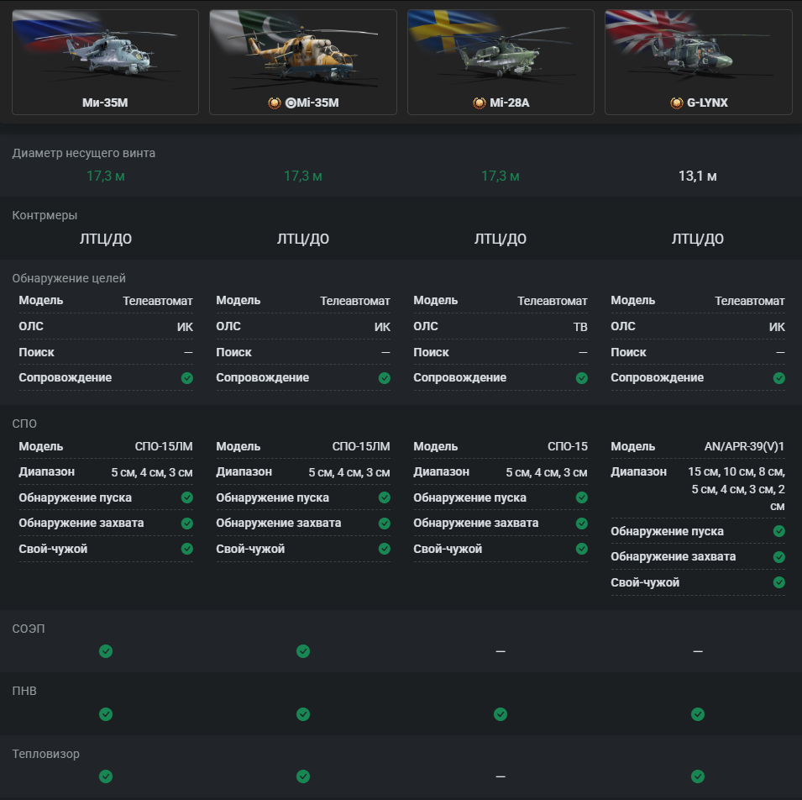Select the Pakistani Mi-35M helicopter card

pos(303,62)
